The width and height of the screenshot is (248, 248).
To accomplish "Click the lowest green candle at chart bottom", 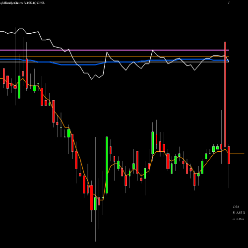I will [95, 204].
